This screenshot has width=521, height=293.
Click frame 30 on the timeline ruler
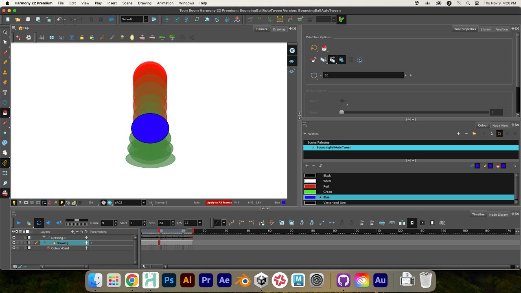point(204,231)
